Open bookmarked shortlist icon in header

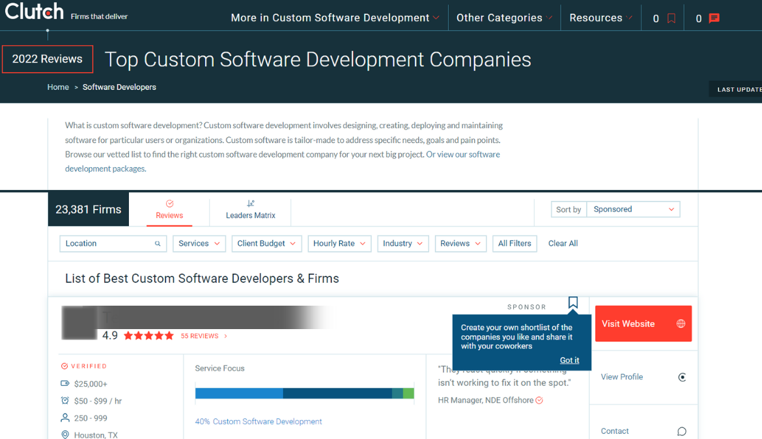671,18
